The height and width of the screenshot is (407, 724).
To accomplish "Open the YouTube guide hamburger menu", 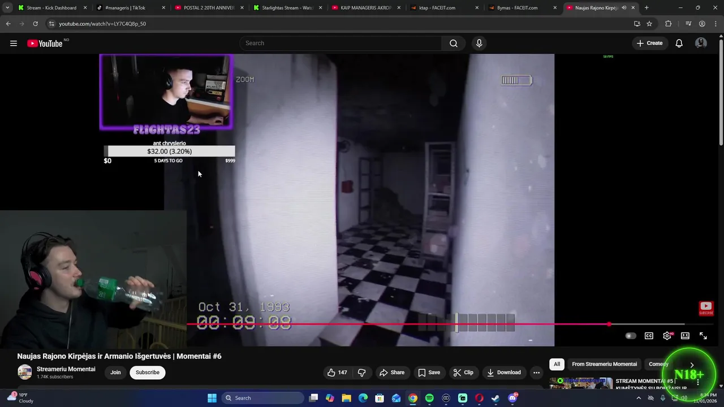I will click(x=14, y=44).
